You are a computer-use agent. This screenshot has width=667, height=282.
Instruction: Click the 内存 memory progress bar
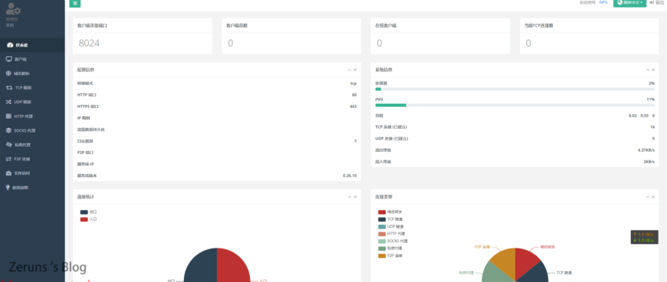tap(515, 105)
